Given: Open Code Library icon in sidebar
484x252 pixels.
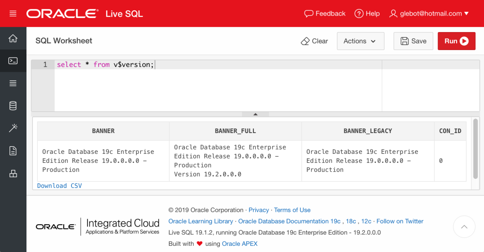Looking at the screenshot, I should pos(13,174).
